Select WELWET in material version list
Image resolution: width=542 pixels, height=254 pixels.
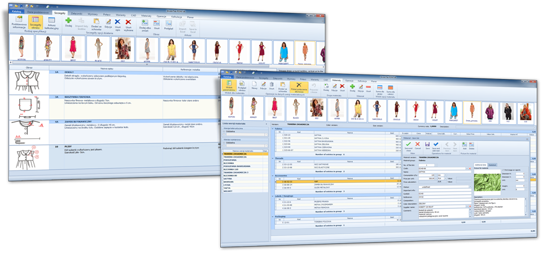[246, 191]
